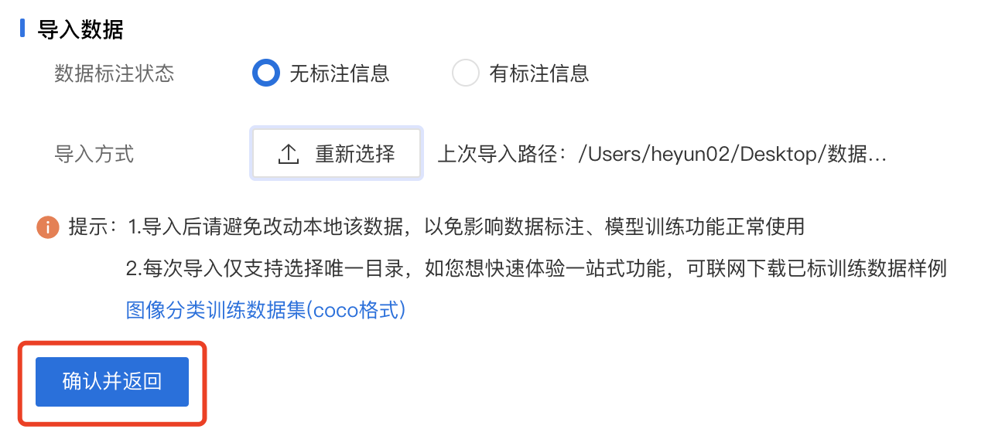This screenshot has height=436, width=995.
Task: Select the 有标注信息 radio button
Action: pyautogui.click(x=466, y=73)
